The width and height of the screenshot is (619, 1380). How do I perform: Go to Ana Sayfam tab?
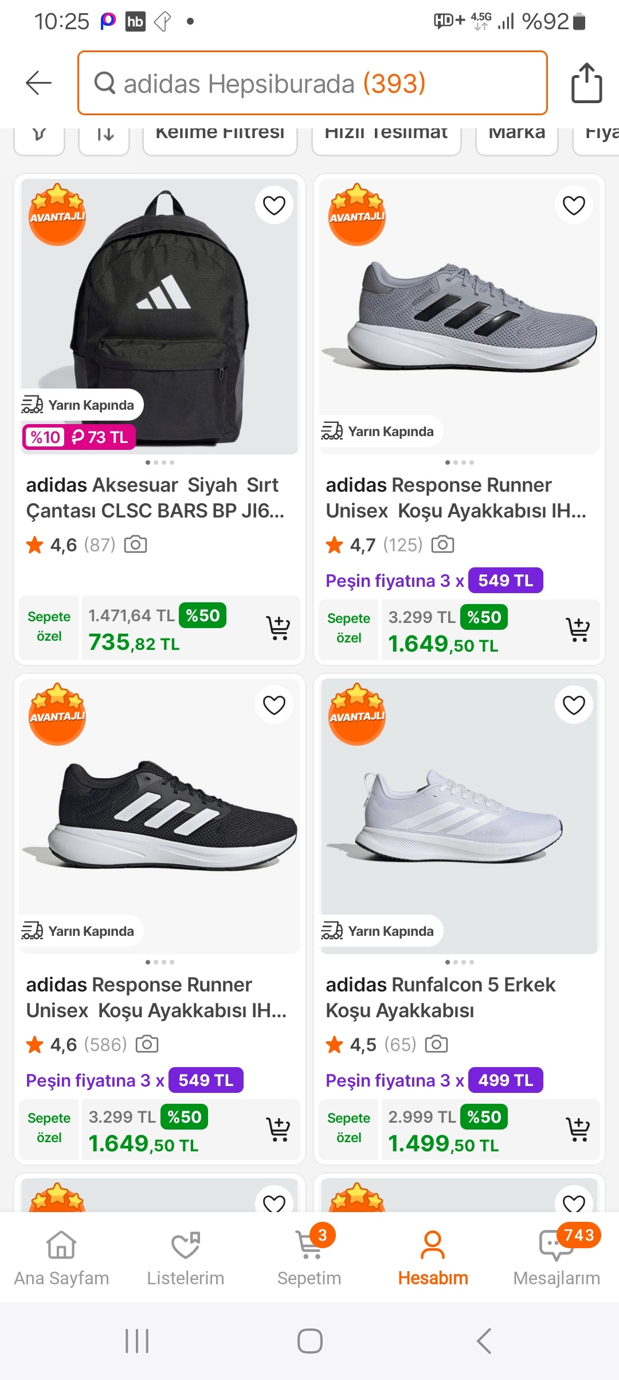tap(61, 1254)
